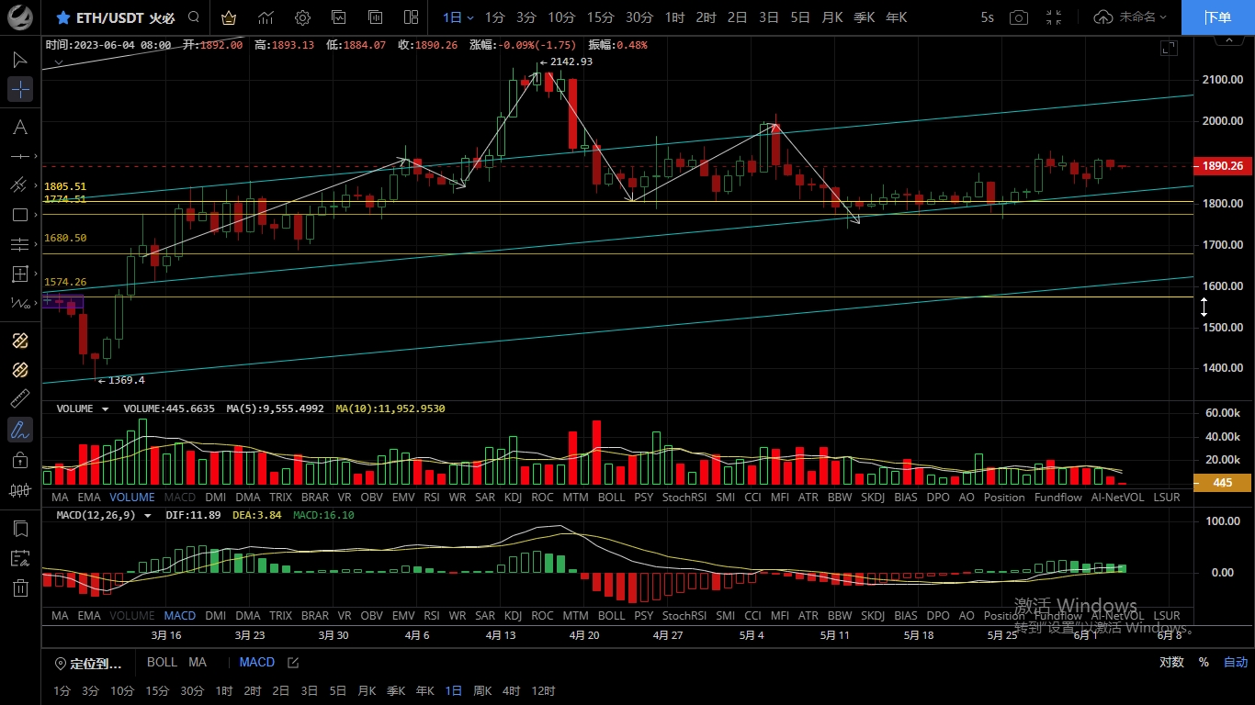This screenshot has height=705, width=1255.
Task: Select the Fibonacci retracement lines tool
Action: [18, 244]
